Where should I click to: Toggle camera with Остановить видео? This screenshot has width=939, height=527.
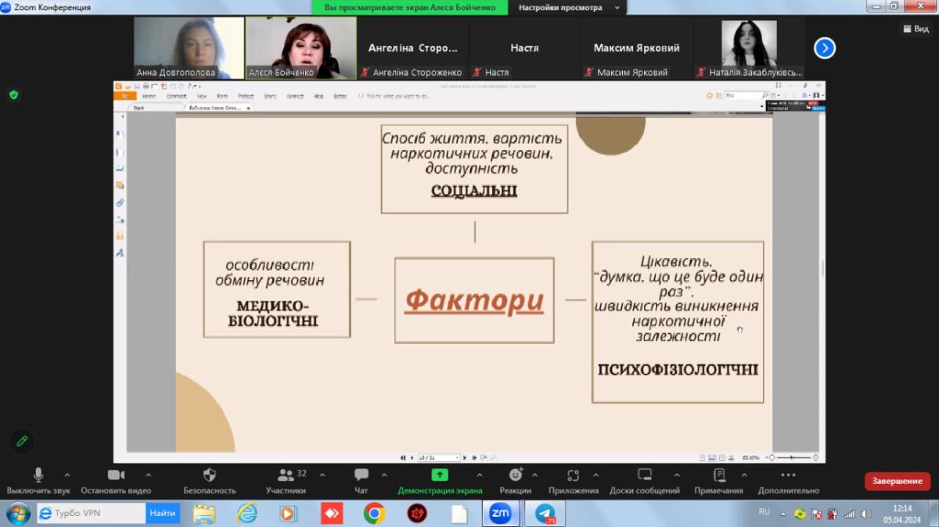[x=116, y=475]
